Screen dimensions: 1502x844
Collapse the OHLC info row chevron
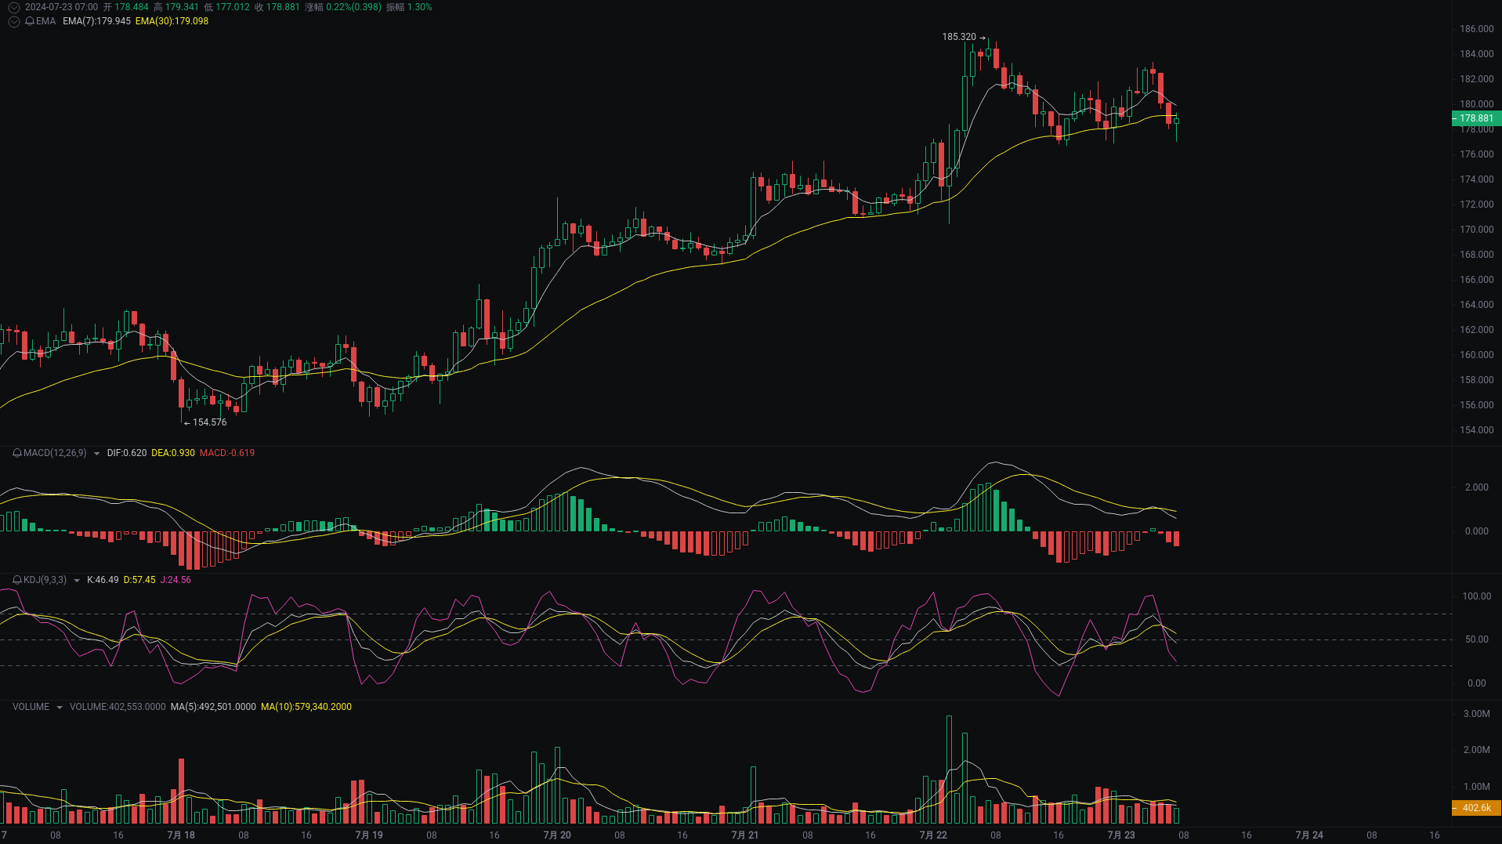tap(13, 7)
